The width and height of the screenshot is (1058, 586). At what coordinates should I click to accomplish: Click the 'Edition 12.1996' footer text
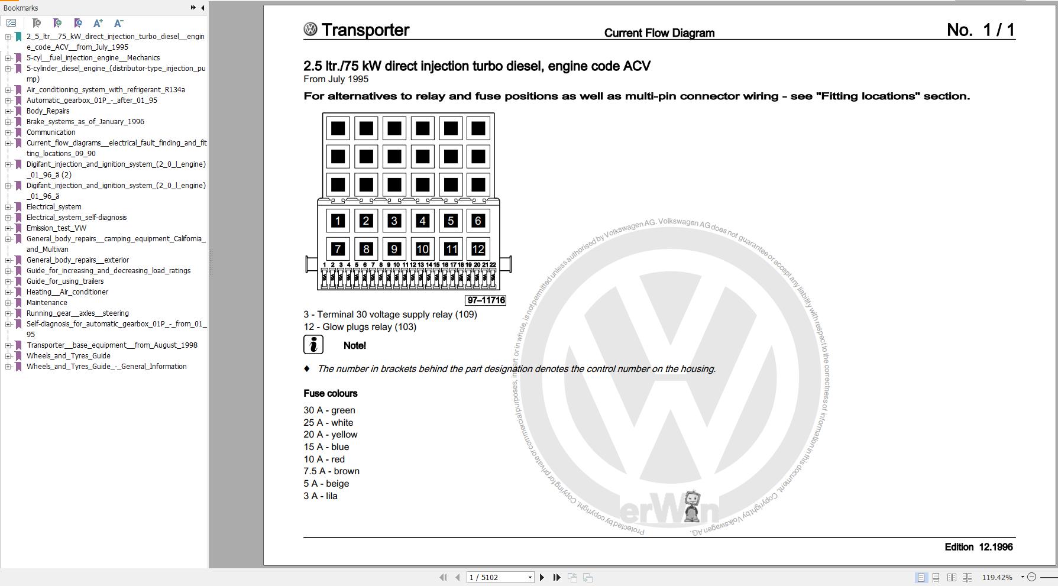[x=979, y=547]
